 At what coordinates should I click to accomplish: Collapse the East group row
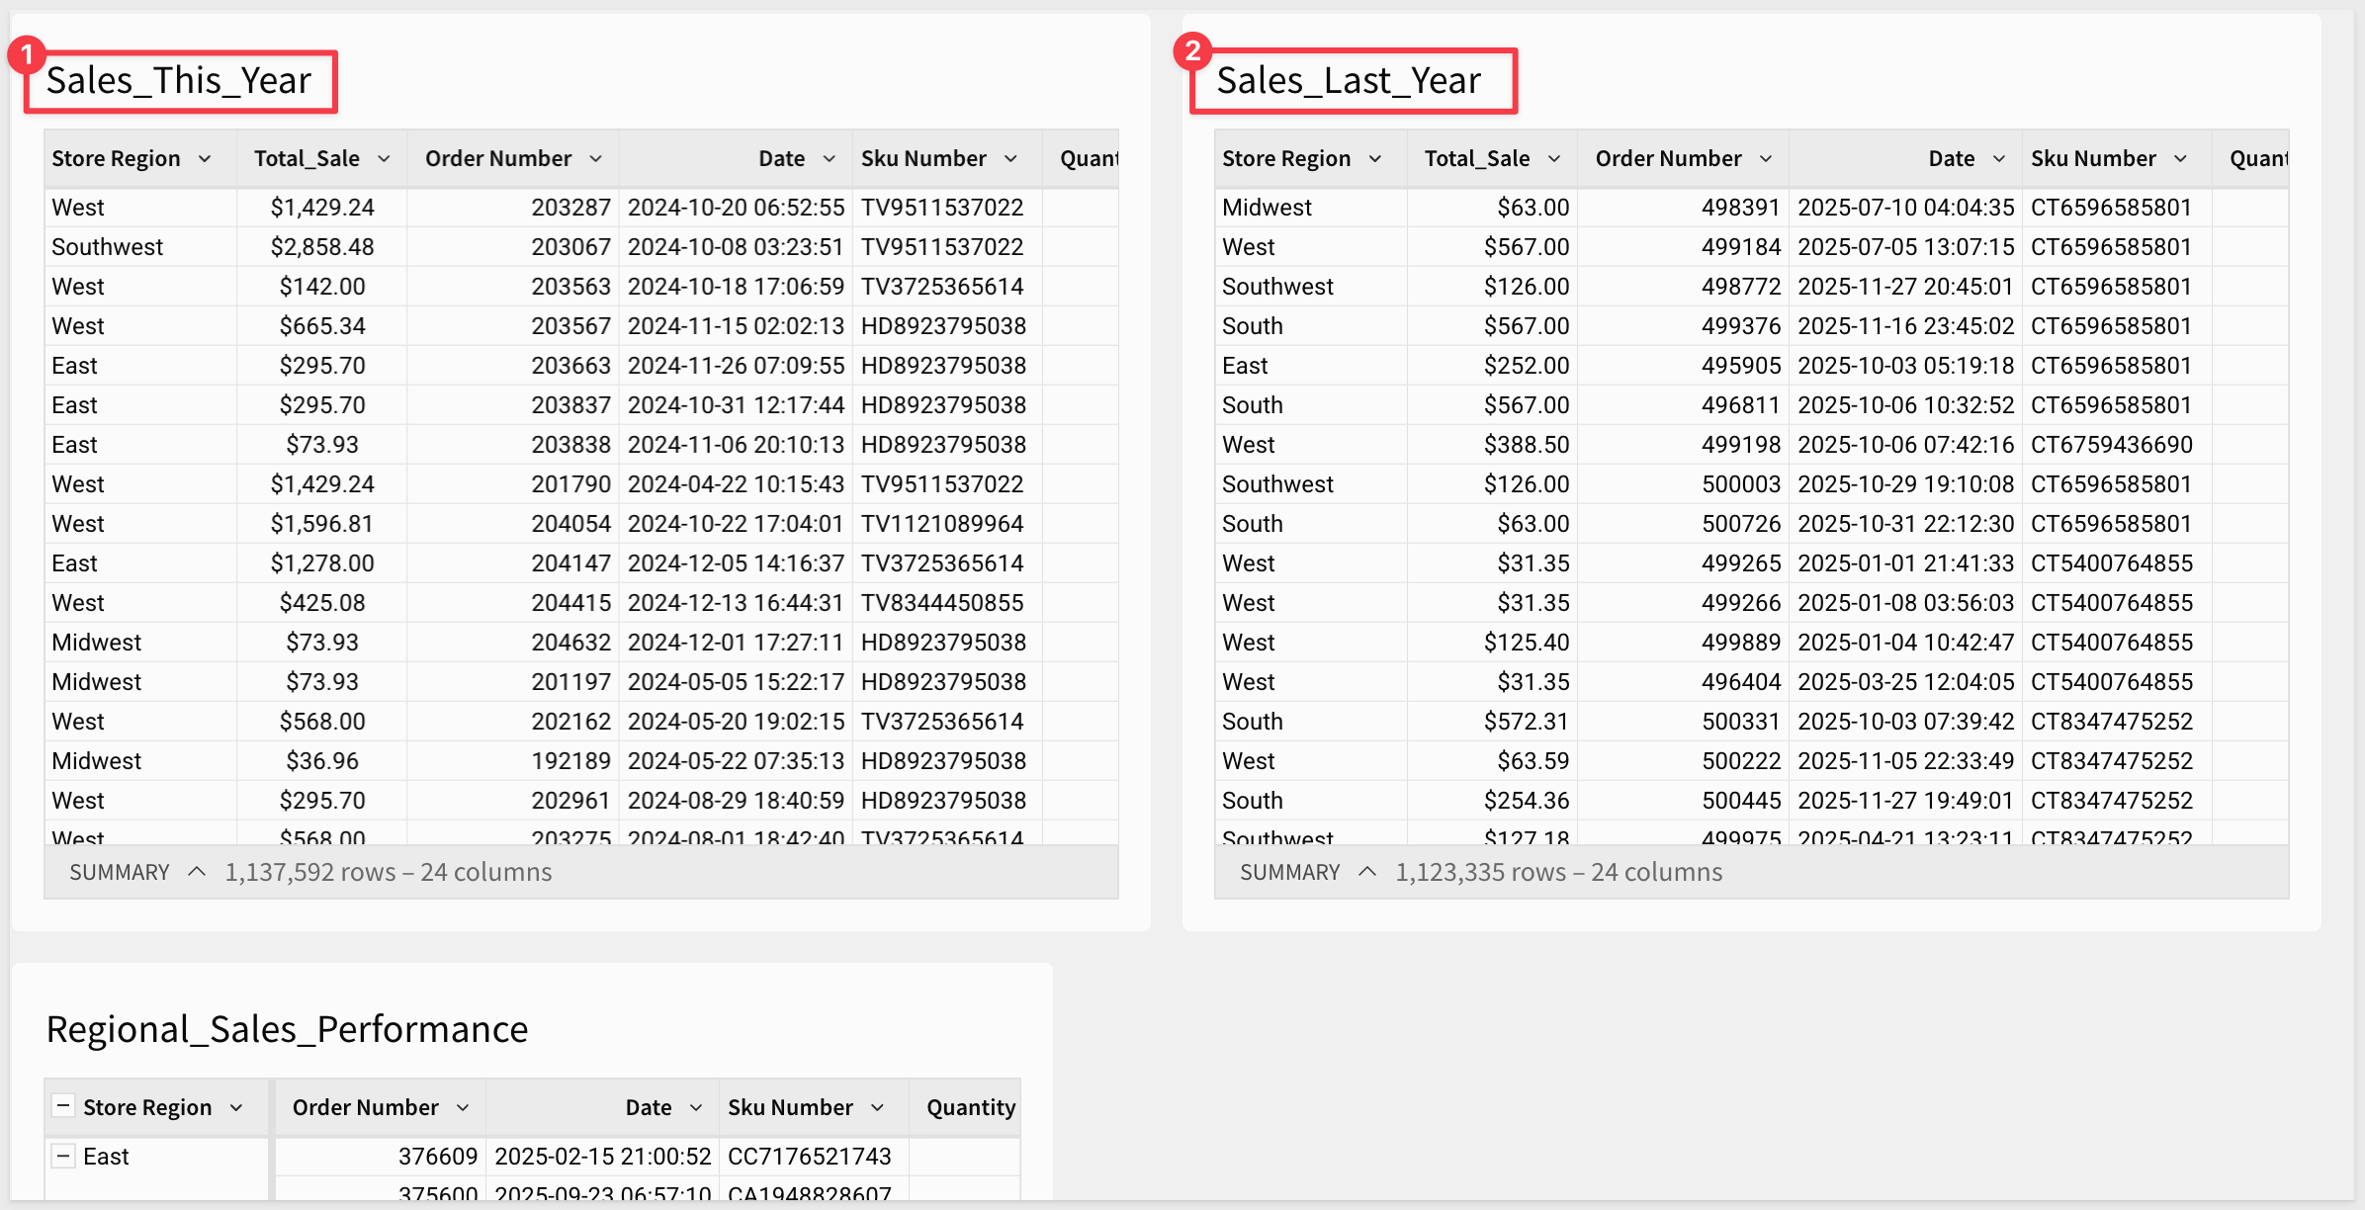[63, 1156]
